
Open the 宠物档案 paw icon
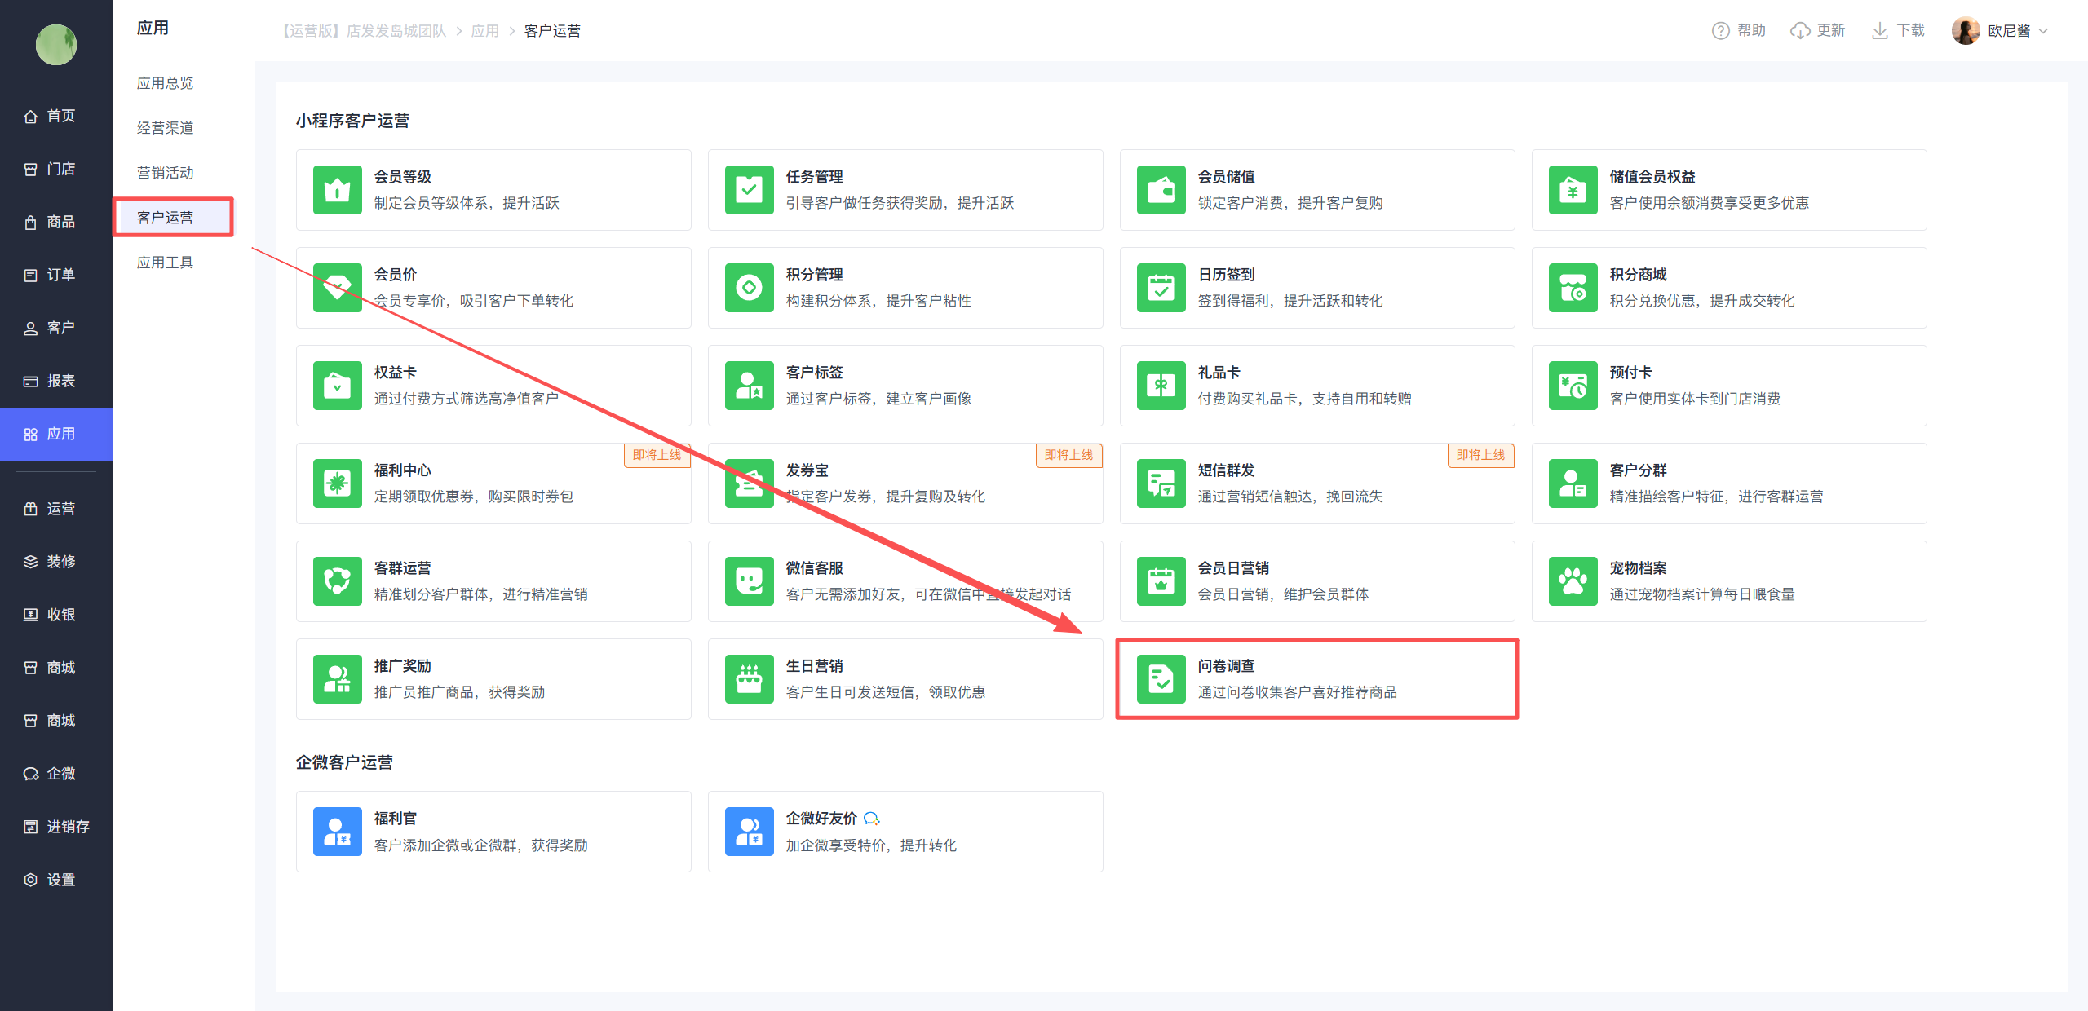point(1573,581)
